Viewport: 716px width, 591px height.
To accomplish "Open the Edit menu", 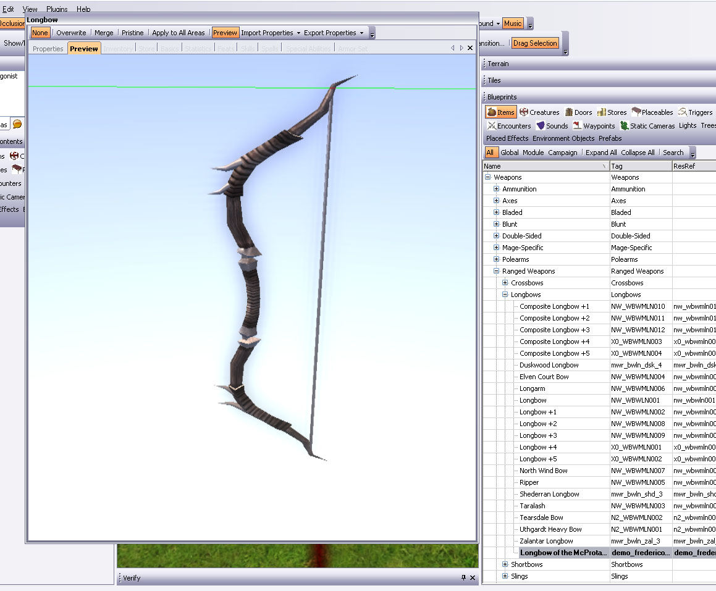I will click(x=8, y=9).
